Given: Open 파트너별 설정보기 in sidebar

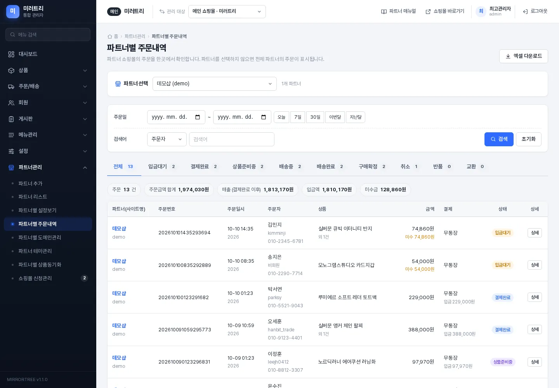Looking at the screenshot, I should [x=37, y=211].
